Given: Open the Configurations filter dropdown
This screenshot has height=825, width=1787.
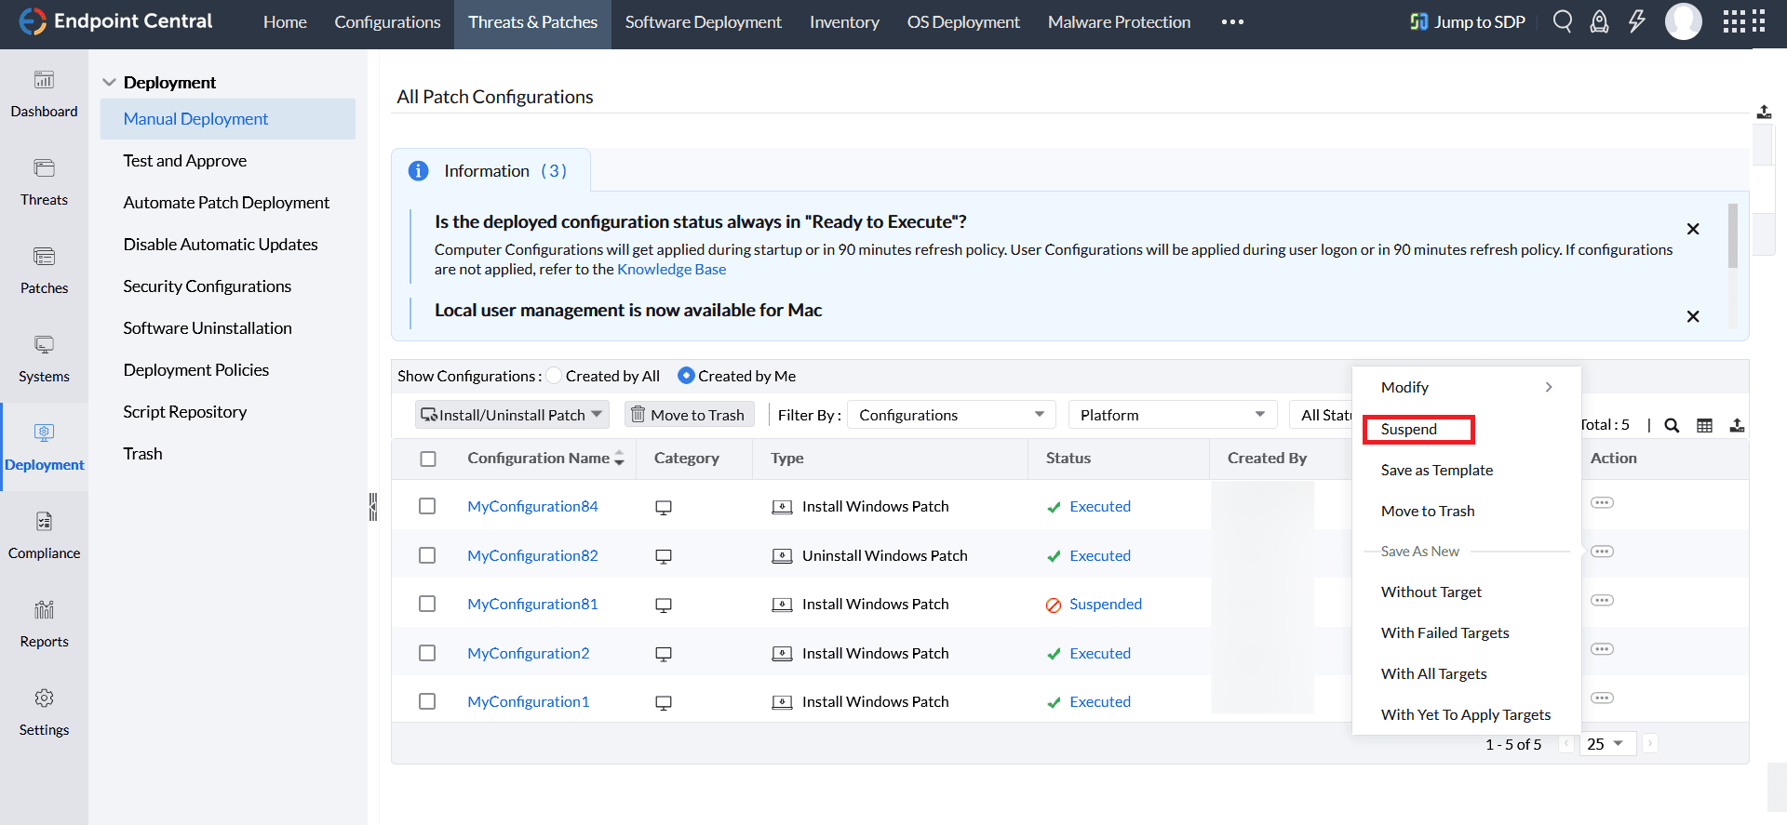Looking at the screenshot, I should tap(951, 415).
